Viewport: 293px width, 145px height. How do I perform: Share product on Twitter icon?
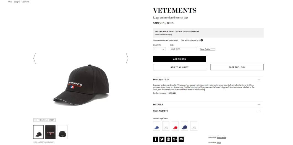point(162,139)
